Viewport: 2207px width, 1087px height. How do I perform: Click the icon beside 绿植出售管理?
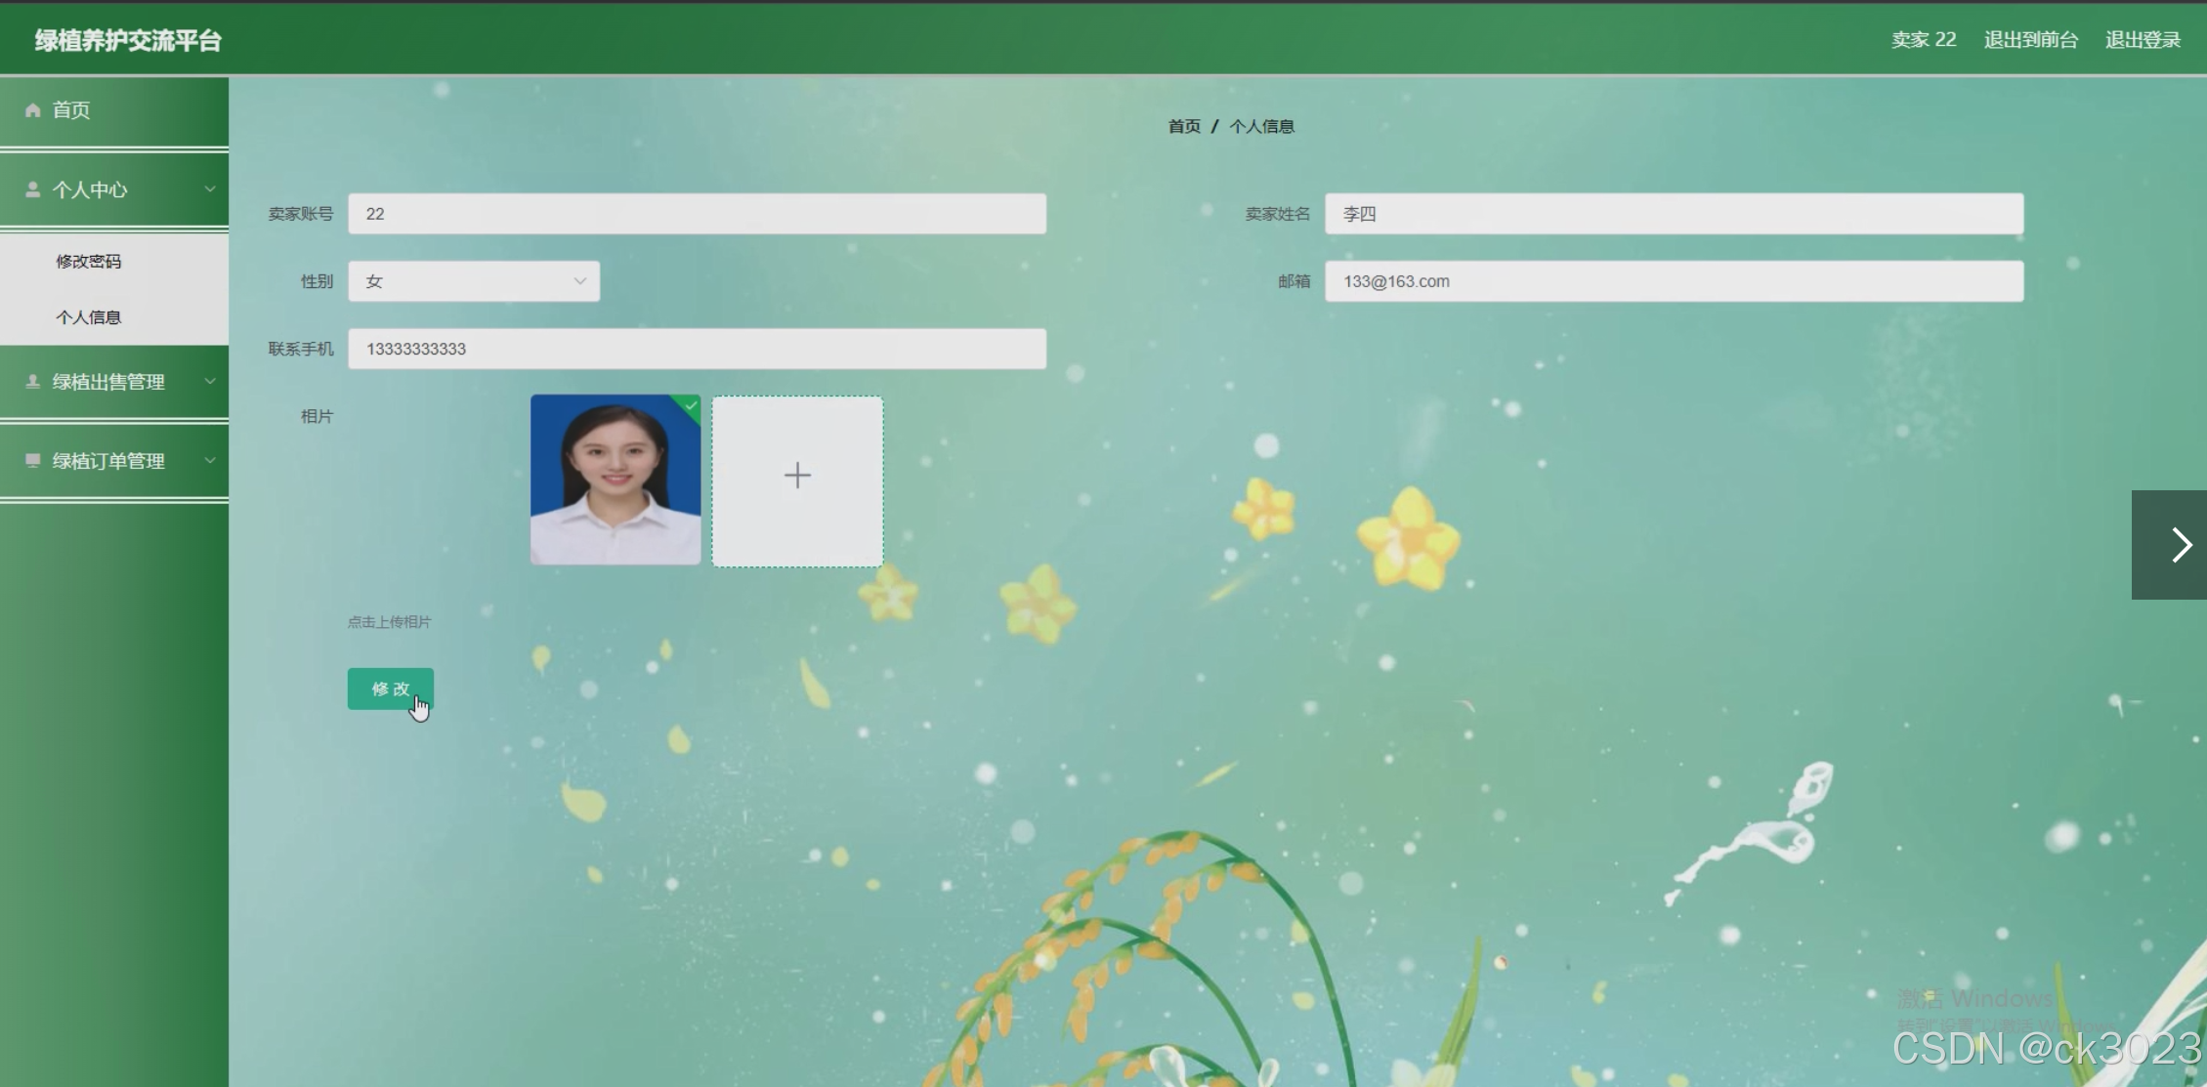(32, 382)
